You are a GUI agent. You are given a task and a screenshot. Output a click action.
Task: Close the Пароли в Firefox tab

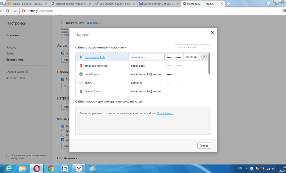[x=46, y=4]
